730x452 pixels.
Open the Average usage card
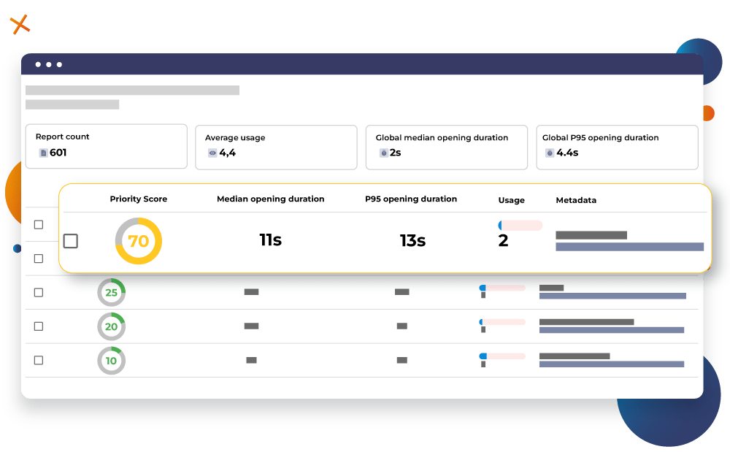(x=276, y=147)
